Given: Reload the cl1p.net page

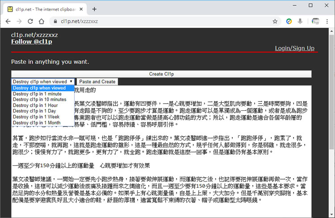Looking at the screenshot, I should (x=30, y=21).
